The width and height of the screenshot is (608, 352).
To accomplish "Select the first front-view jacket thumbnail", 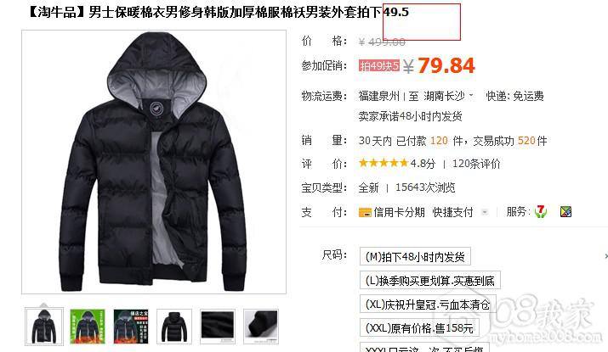I will pyautogui.click(x=44, y=326).
